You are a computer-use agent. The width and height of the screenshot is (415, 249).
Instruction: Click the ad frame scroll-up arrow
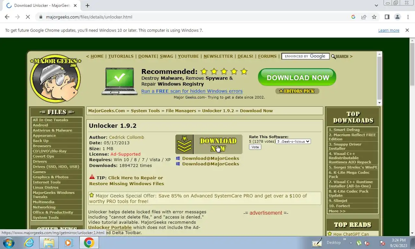click(379, 53)
